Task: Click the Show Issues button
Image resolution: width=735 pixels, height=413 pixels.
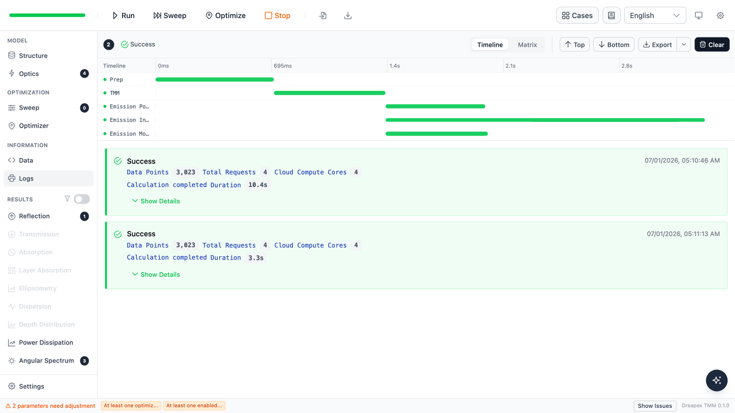Action: 655,406
